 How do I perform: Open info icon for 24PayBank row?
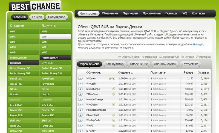click(80, 94)
